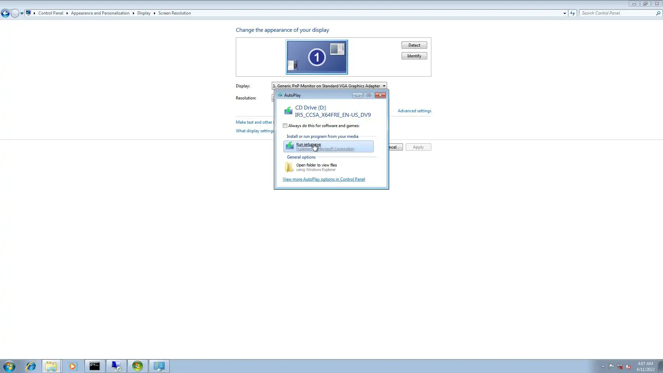
Task: Open Action Center flag tray icon
Action: [611, 366]
